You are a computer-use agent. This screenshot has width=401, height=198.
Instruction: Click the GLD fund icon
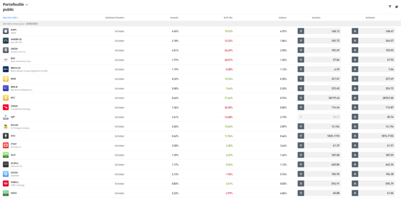click(x=6, y=155)
